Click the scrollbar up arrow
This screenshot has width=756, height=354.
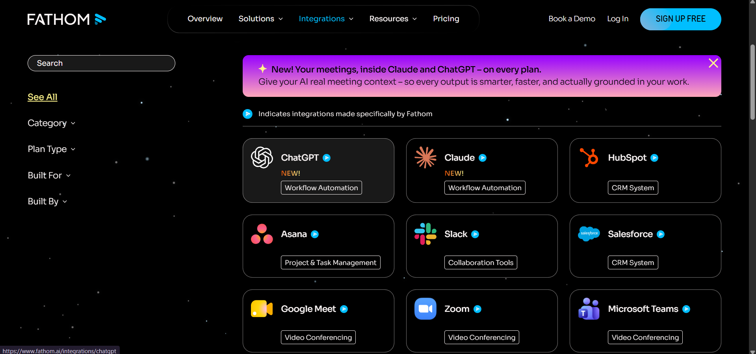[x=752, y=2]
